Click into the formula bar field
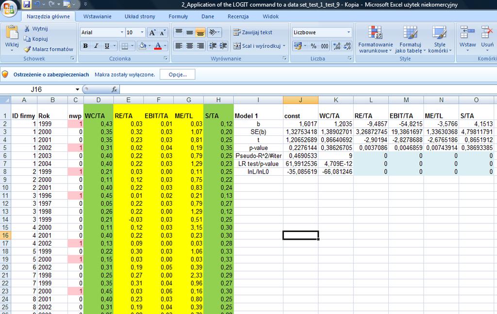This screenshot has width=497, height=314. (x=307, y=90)
